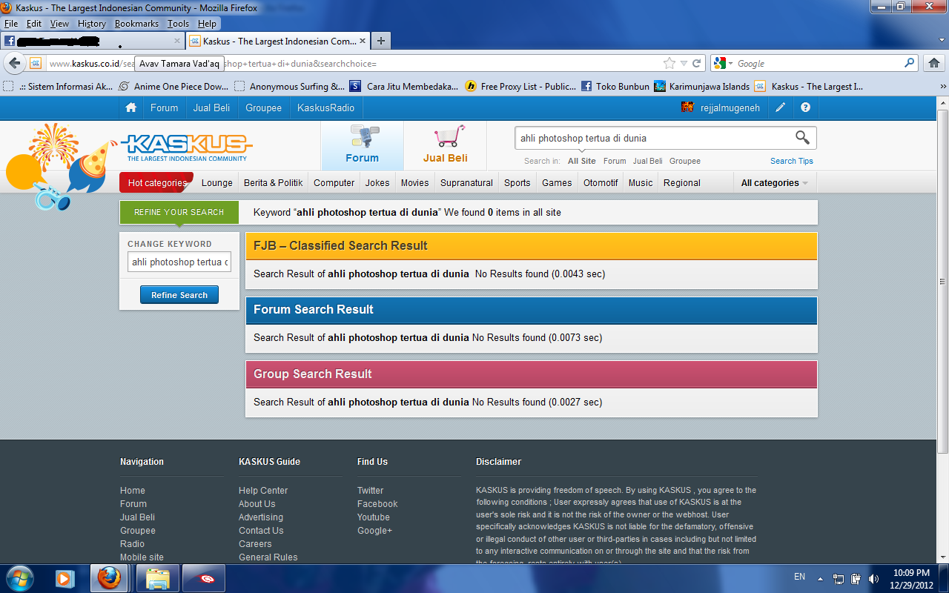Open the Free Proxy List bookmark
Screen dimensions: 949x593
[x=520, y=86]
